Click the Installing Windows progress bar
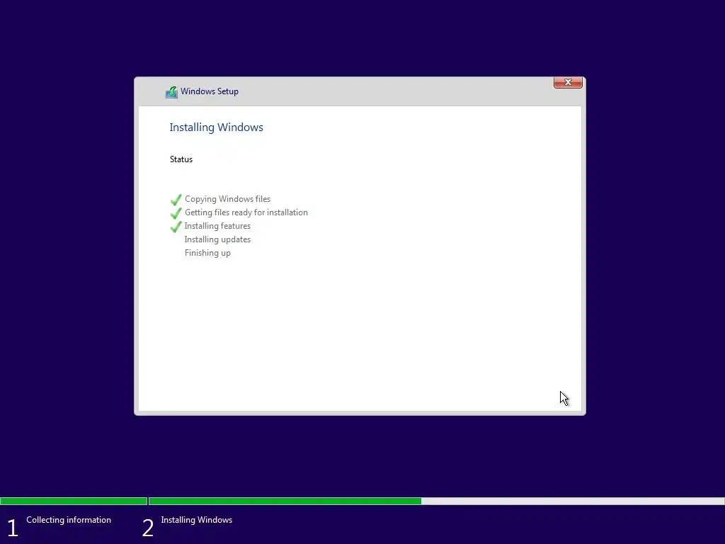Screen dimensions: 725x544 436,501
